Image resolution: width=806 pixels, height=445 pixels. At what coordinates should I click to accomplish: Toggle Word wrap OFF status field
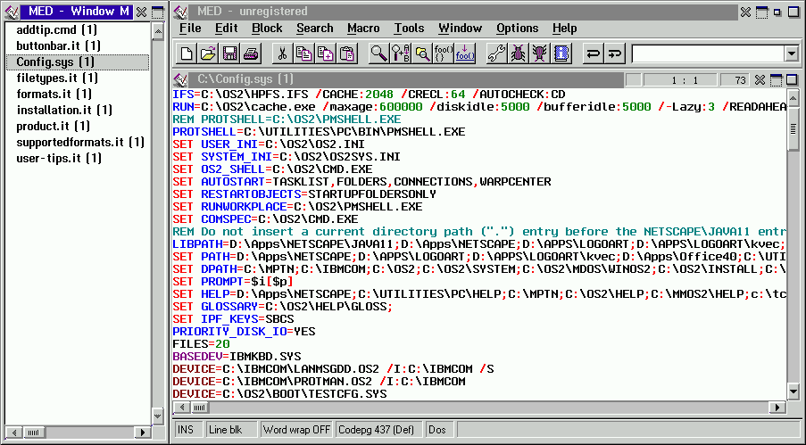[x=296, y=430]
